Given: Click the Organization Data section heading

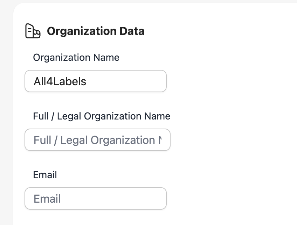Looking at the screenshot, I should click(95, 31).
